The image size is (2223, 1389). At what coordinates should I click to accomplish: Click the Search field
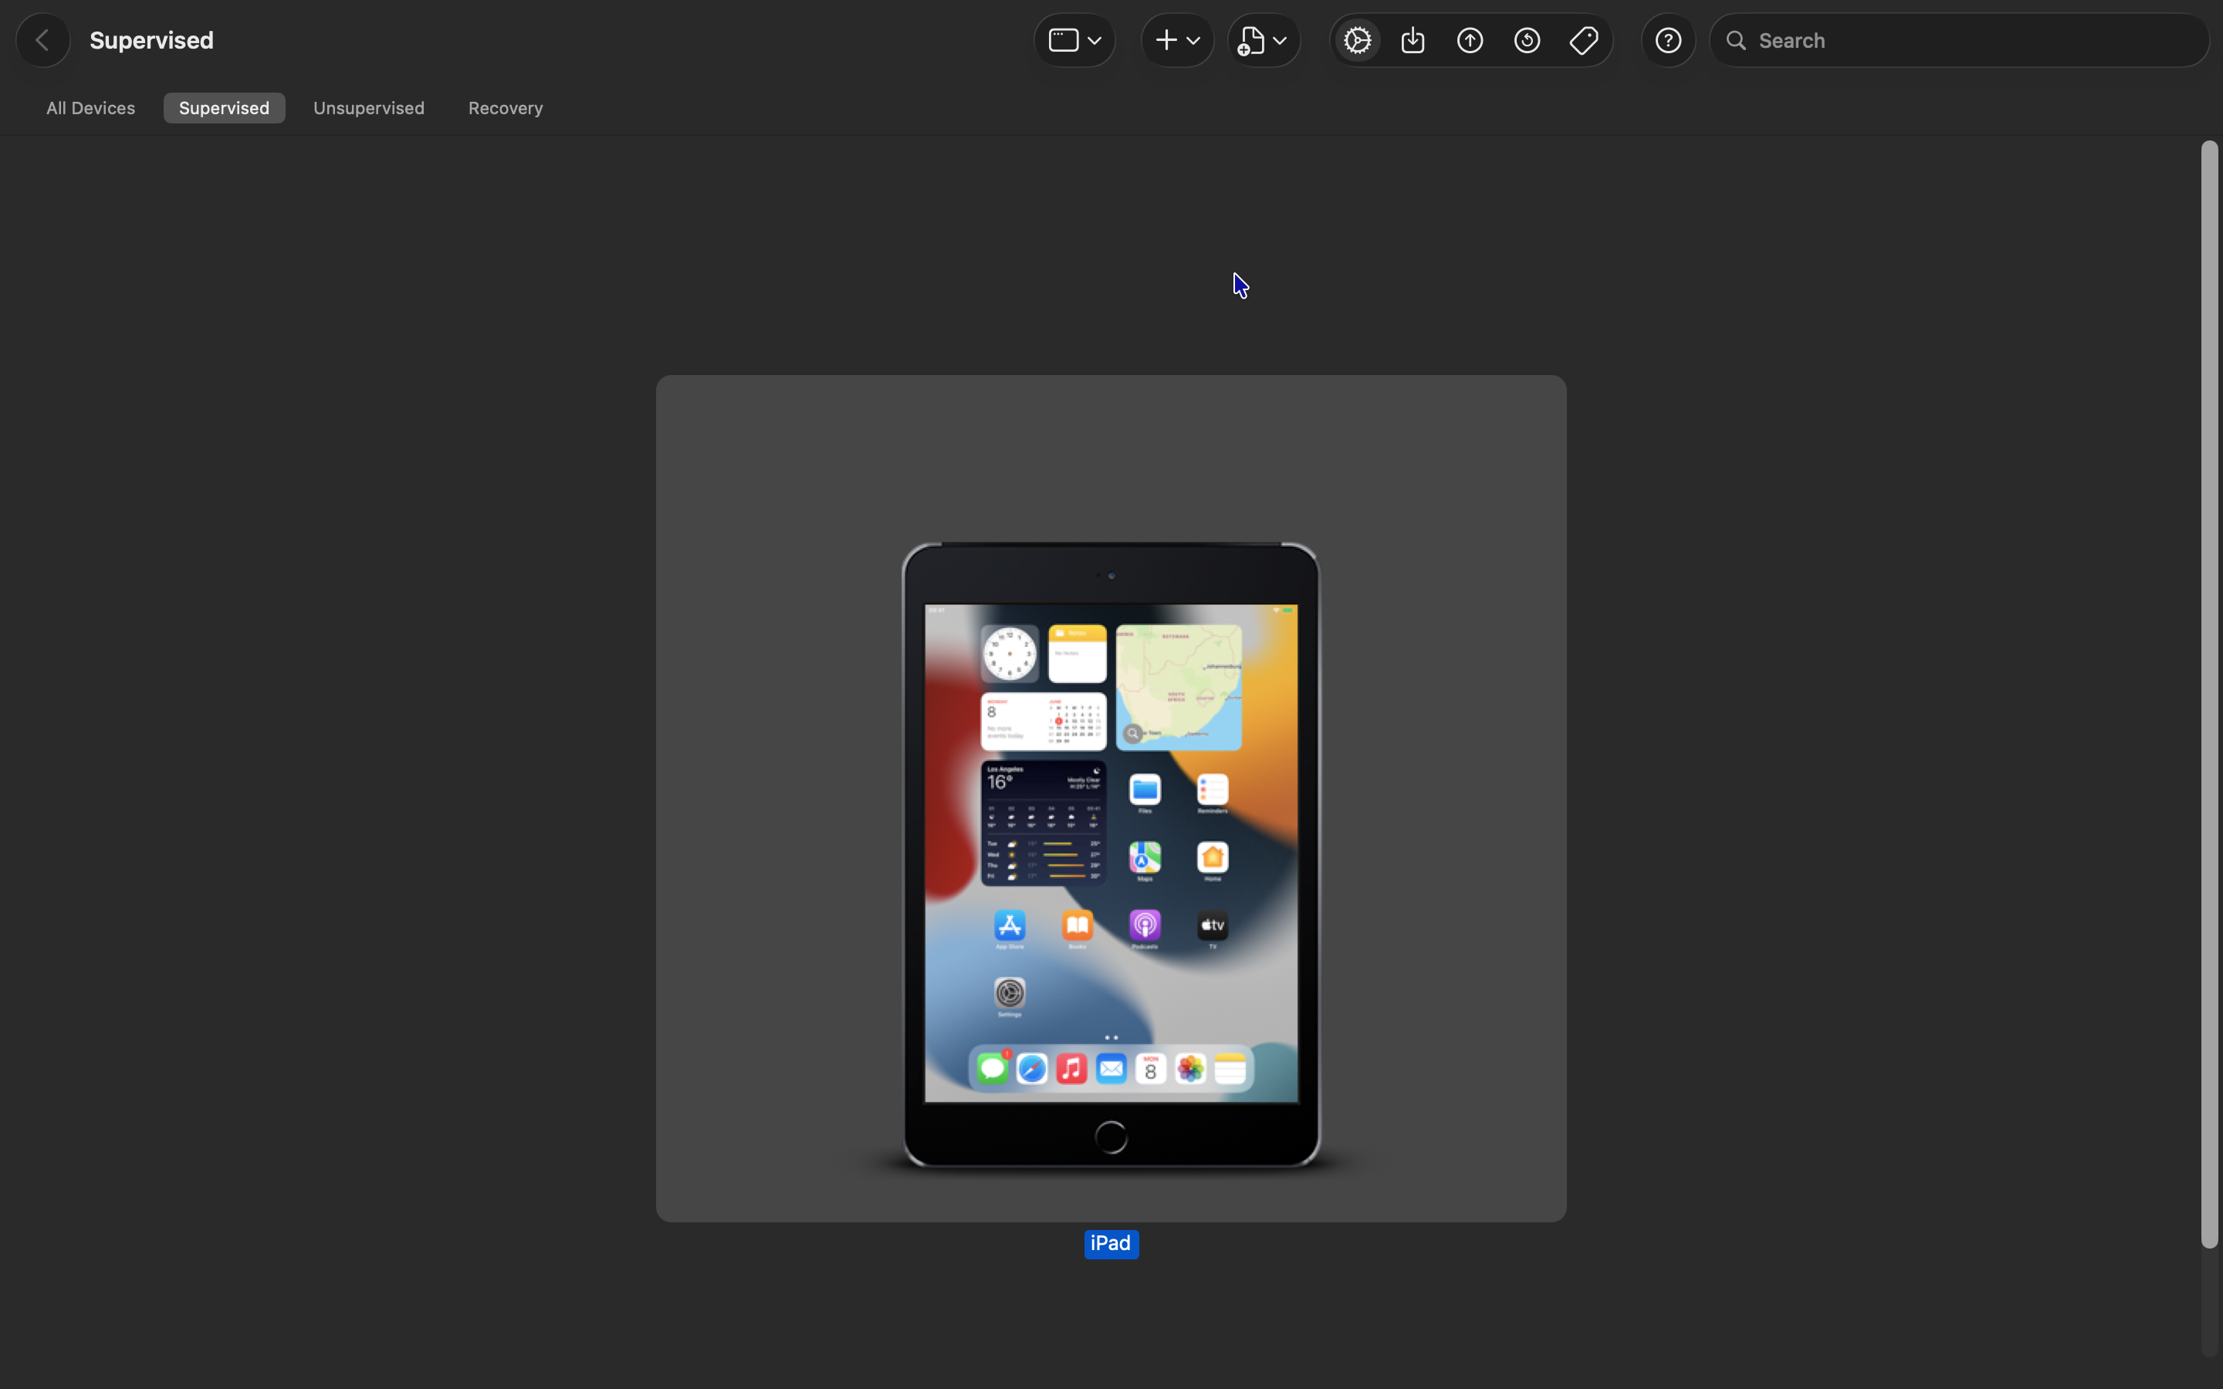1958,40
